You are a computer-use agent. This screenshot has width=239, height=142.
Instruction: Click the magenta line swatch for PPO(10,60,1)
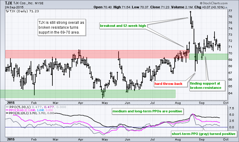pyautogui.click(x=7, y=110)
